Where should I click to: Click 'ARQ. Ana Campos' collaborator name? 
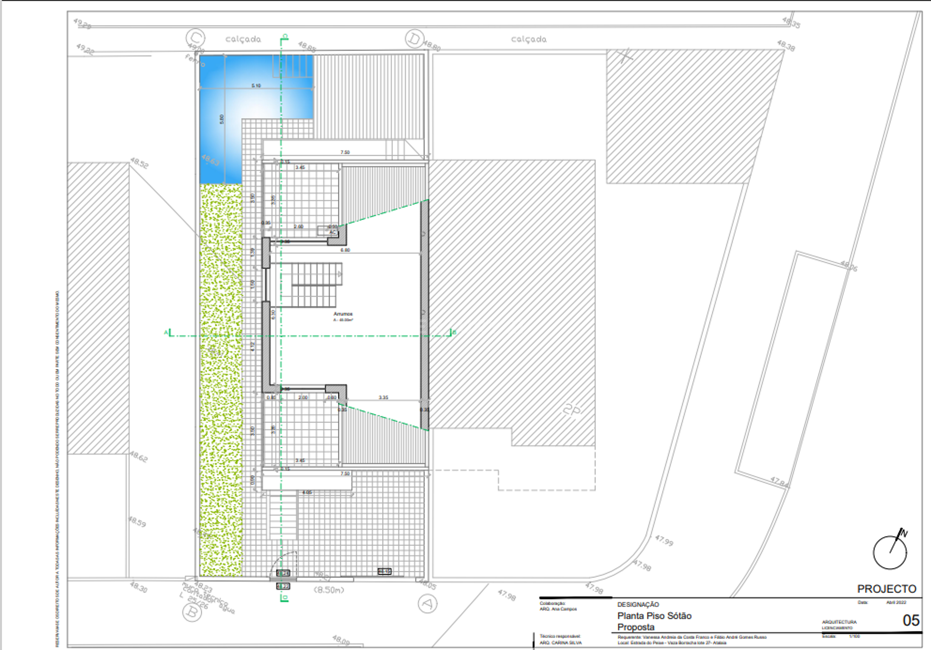pos(558,609)
